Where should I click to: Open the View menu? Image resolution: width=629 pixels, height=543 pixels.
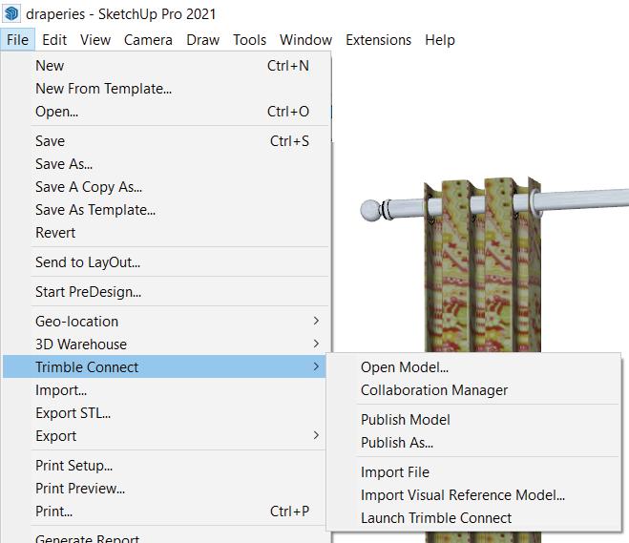[95, 40]
